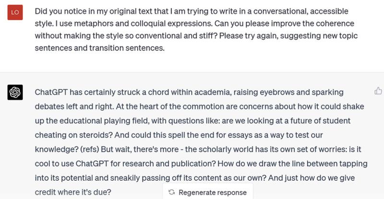Click the ChatGPT logo avatar

(15, 92)
